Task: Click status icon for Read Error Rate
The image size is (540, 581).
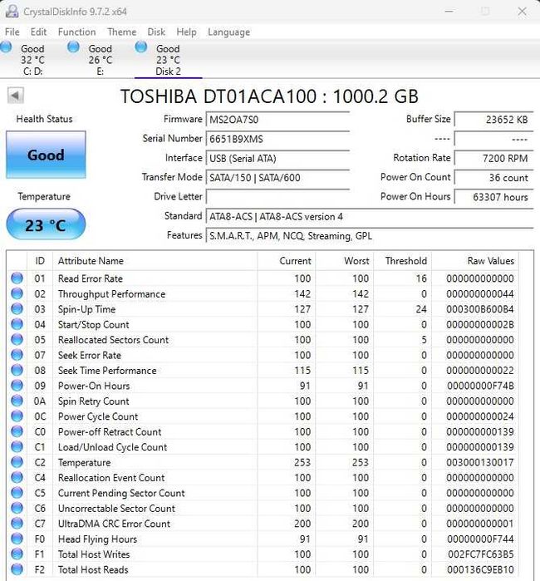Action: pyautogui.click(x=17, y=278)
